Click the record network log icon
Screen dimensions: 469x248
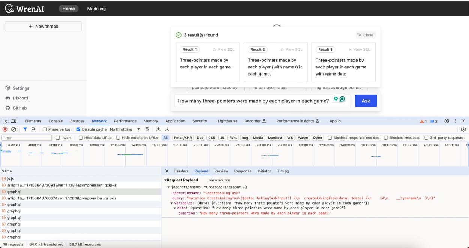click(4, 129)
